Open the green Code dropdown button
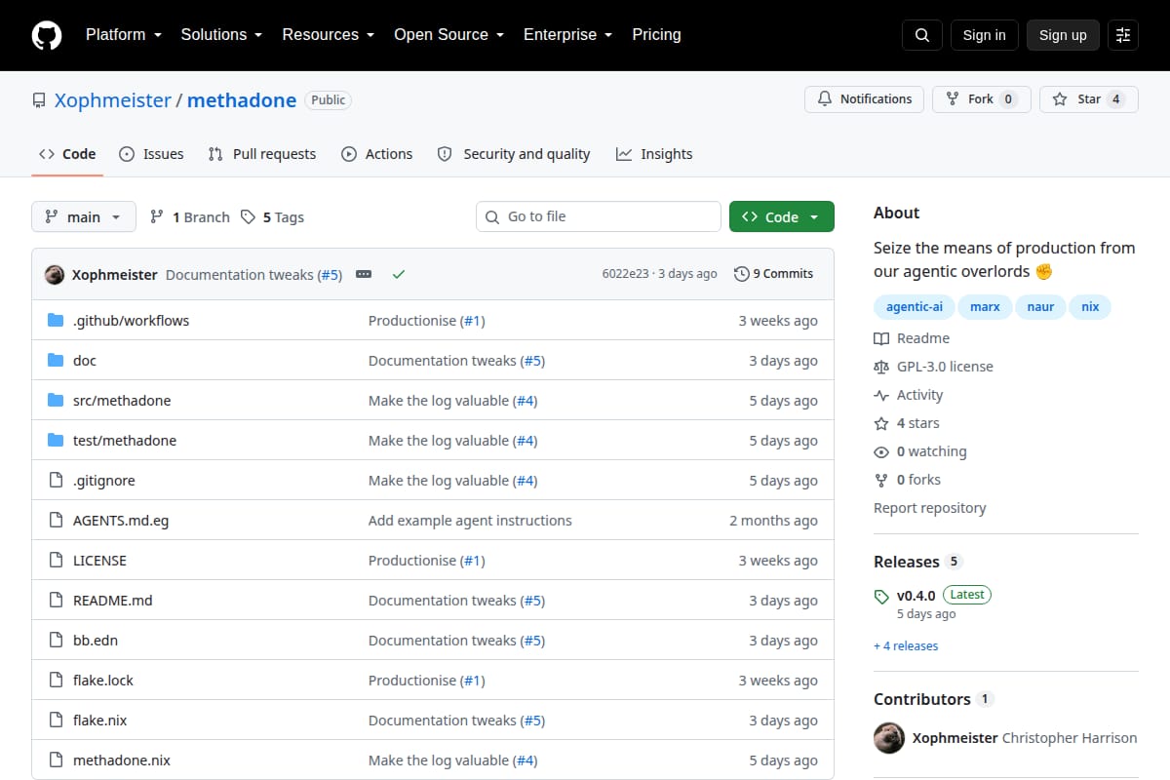The width and height of the screenshot is (1170, 780). point(782,216)
